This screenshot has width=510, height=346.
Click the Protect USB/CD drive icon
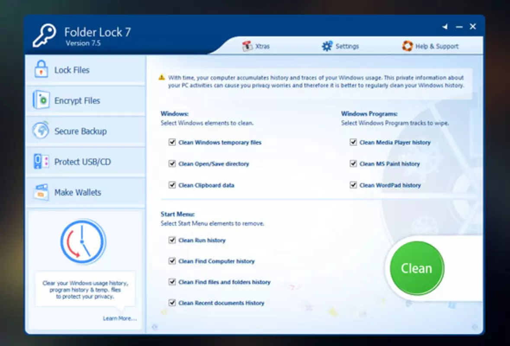pyautogui.click(x=41, y=161)
